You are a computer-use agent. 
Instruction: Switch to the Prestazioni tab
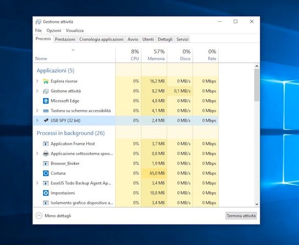pos(65,40)
